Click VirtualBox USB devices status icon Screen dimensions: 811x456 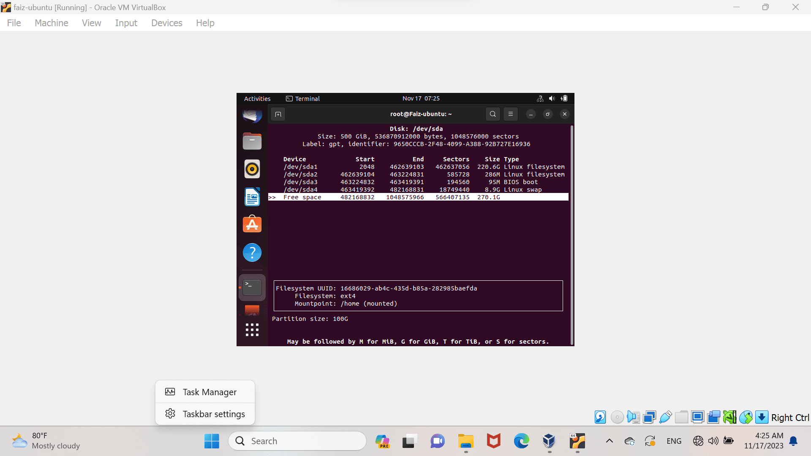pos(665,417)
